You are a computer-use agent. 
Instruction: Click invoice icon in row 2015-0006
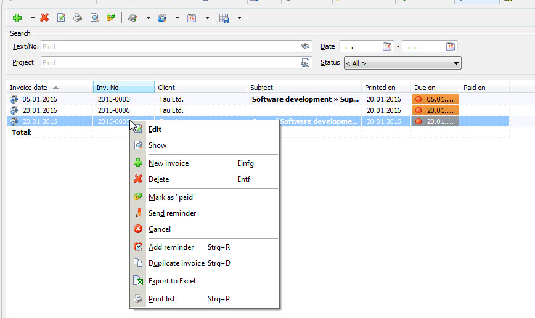pos(14,110)
